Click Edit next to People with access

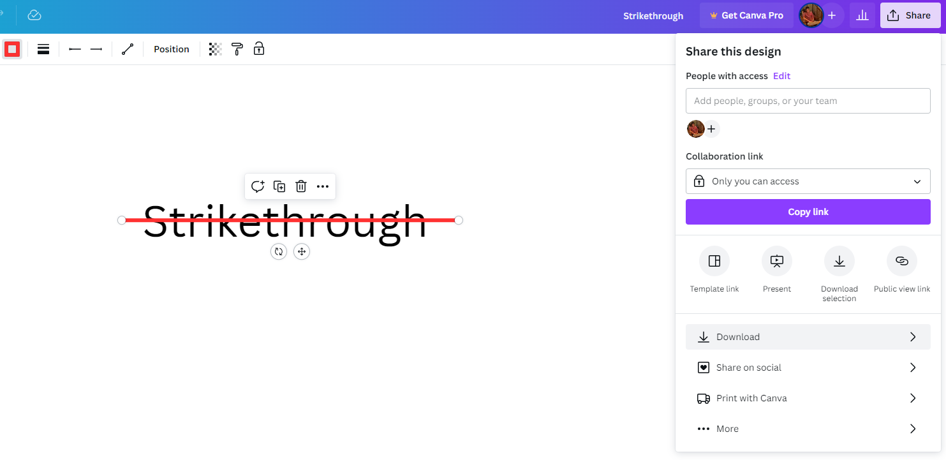(781, 76)
